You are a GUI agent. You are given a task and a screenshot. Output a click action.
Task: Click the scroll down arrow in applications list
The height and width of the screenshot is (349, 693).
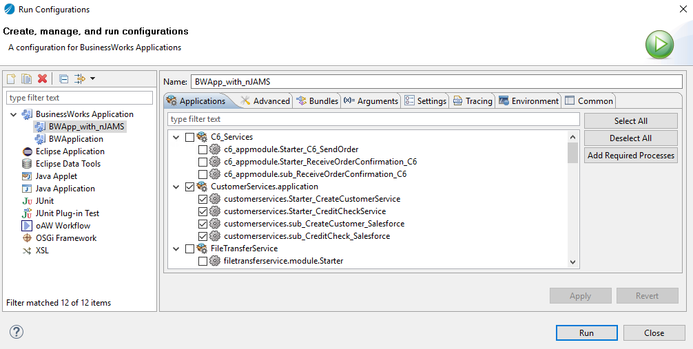(x=572, y=262)
